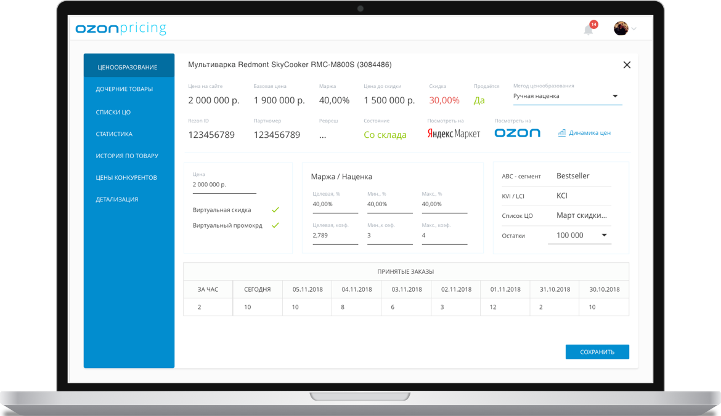This screenshot has height=416, width=721.
Task: Go to Дочерние товары
Action: (124, 89)
